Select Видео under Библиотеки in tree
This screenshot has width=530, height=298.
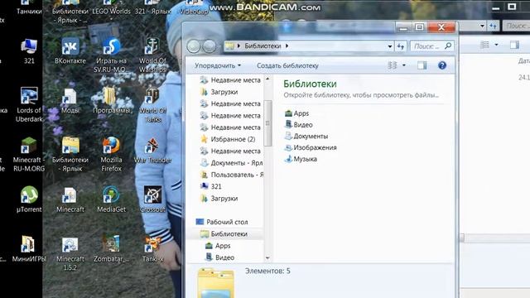point(219,257)
